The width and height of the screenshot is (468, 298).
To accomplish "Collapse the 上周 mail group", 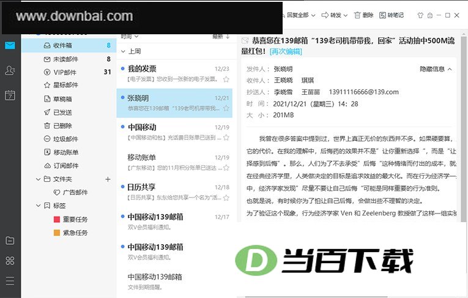I will pyautogui.click(x=123, y=51).
